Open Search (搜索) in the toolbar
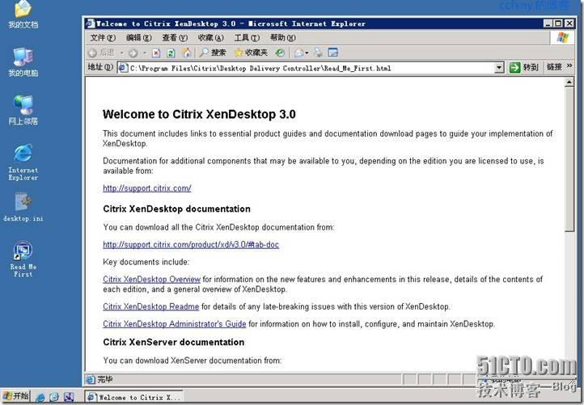 [213, 53]
